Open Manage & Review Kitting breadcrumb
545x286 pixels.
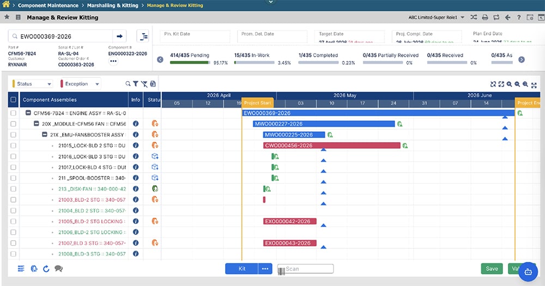(175, 5)
